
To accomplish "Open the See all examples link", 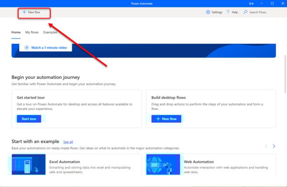I will 68,142.
